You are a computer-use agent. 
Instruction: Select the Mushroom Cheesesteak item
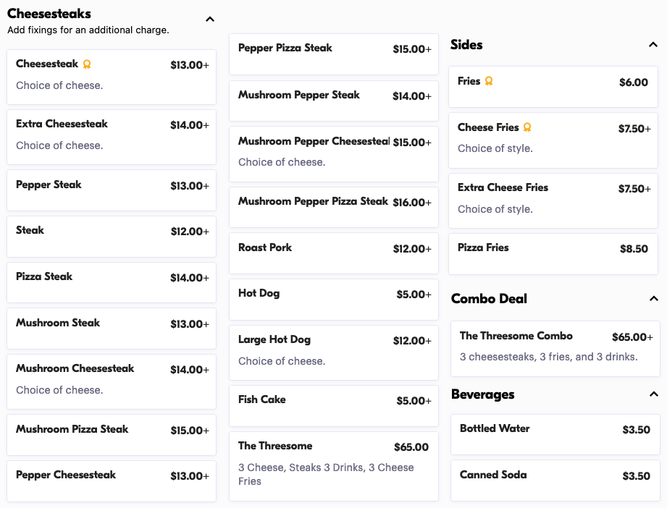[112, 382]
